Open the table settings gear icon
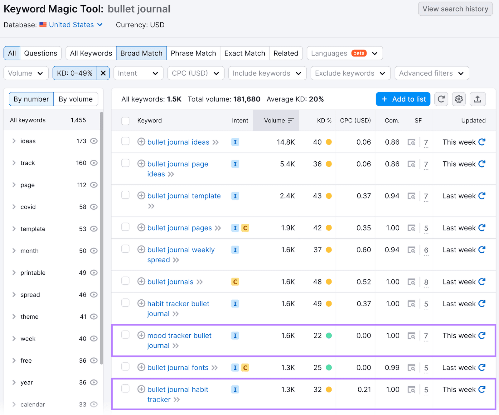The height and width of the screenshot is (415, 499). point(458,99)
